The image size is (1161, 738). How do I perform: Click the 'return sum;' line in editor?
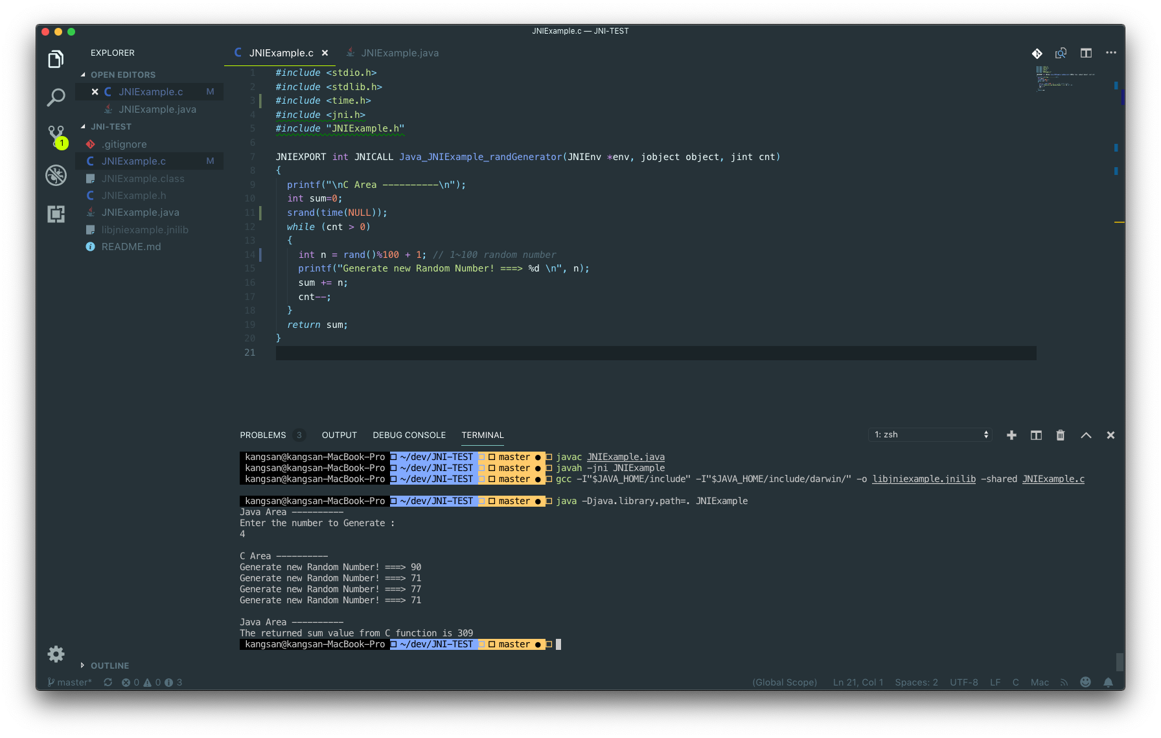pos(317,325)
